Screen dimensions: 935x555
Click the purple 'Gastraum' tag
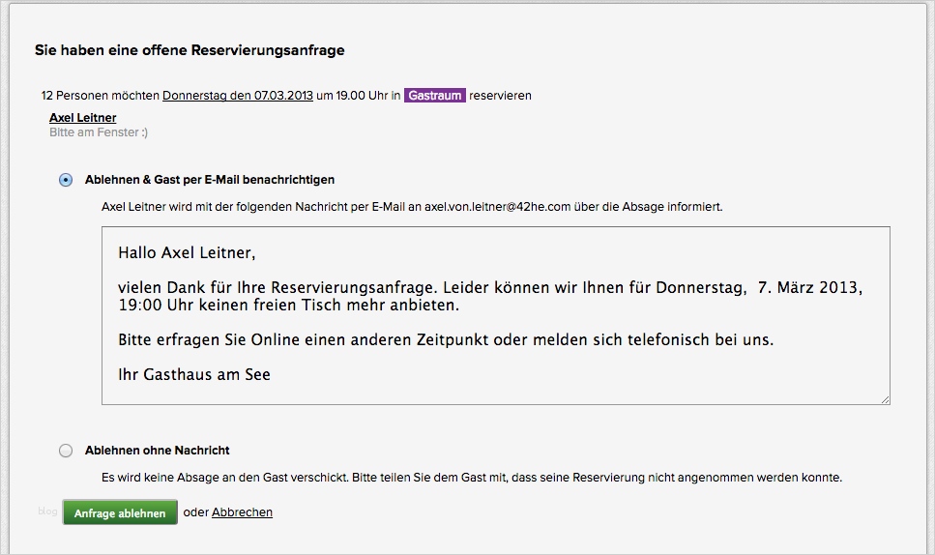pos(435,96)
